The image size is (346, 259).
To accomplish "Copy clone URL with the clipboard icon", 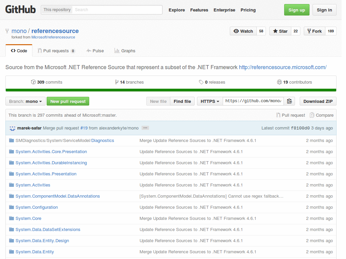I will pyautogui.click(x=289, y=101).
